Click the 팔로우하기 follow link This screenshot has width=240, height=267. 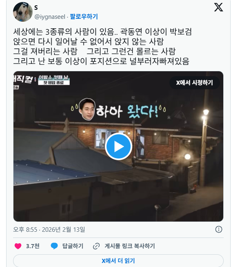tap(84, 16)
